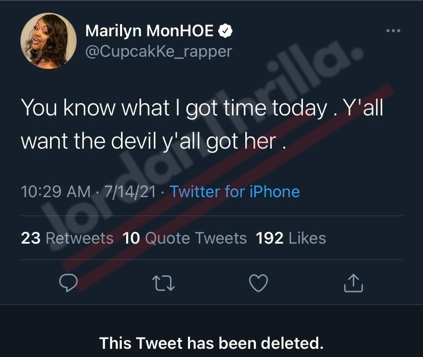Click the reply speech bubble icon

[68, 282]
